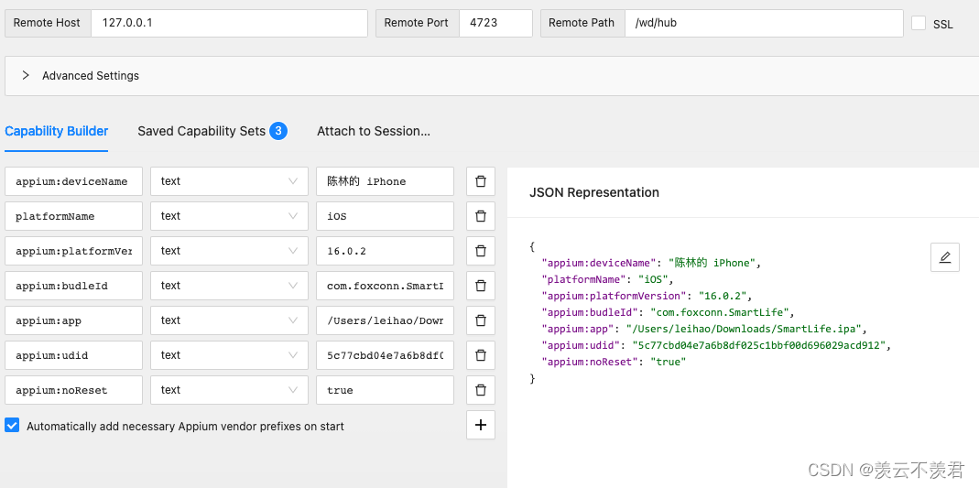Viewport: 979px width, 488px height.
Task: Expand Advanced Settings section
Action: tap(26, 76)
